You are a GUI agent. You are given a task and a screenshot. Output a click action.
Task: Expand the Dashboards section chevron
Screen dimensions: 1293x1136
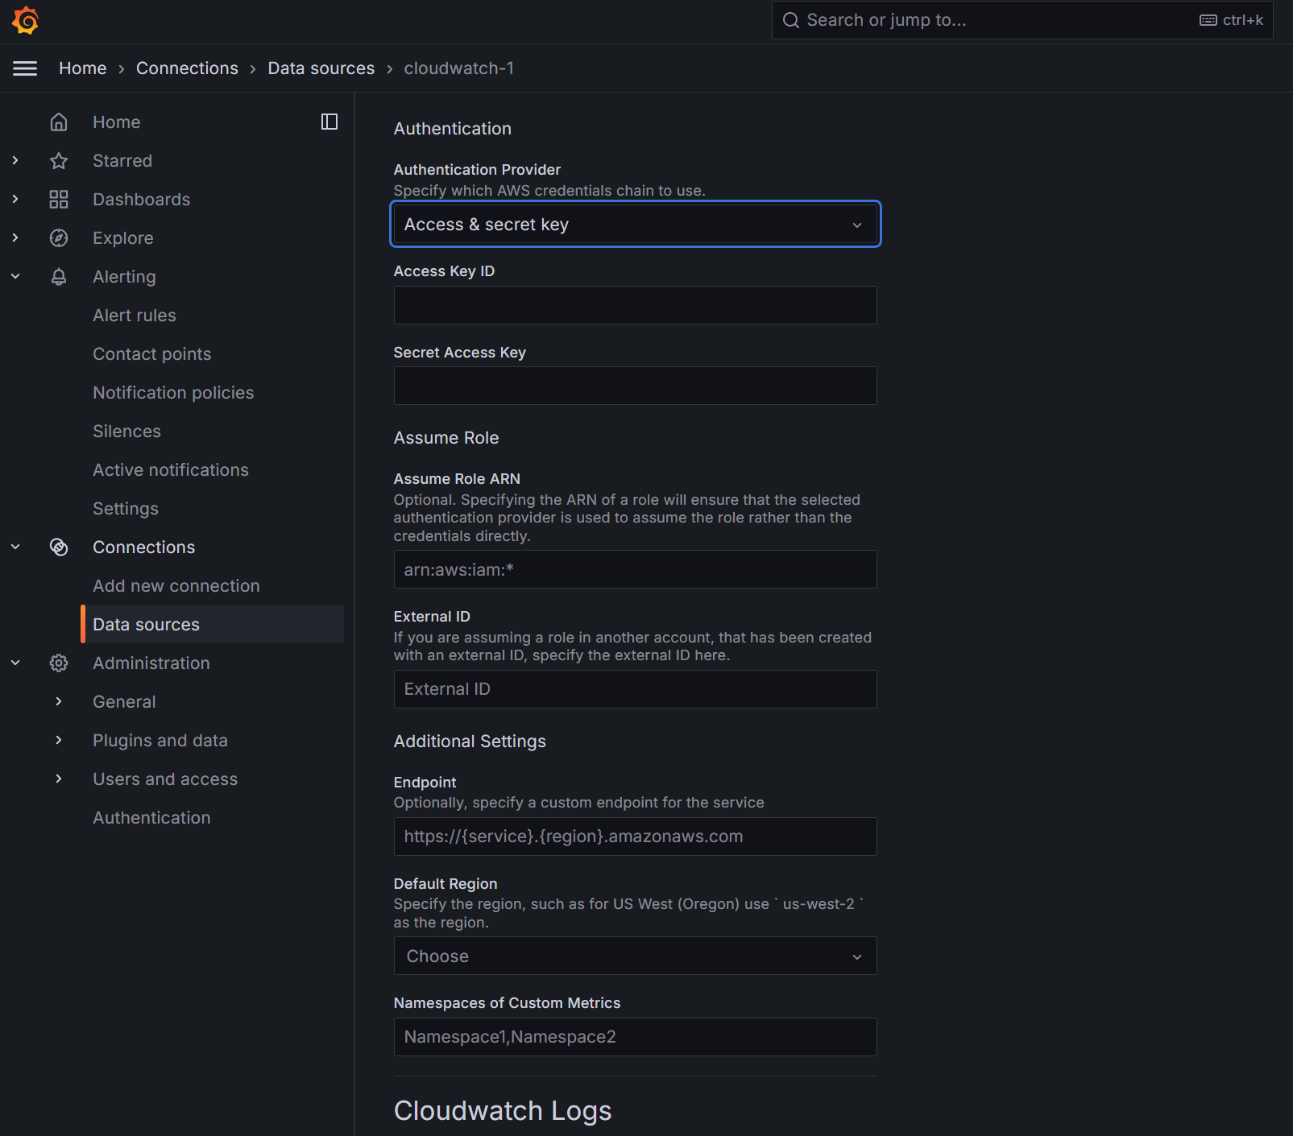coord(15,199)
